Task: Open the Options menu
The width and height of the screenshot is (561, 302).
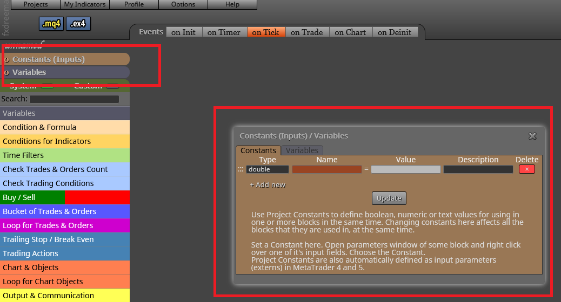Action: (x=183, y=4)
